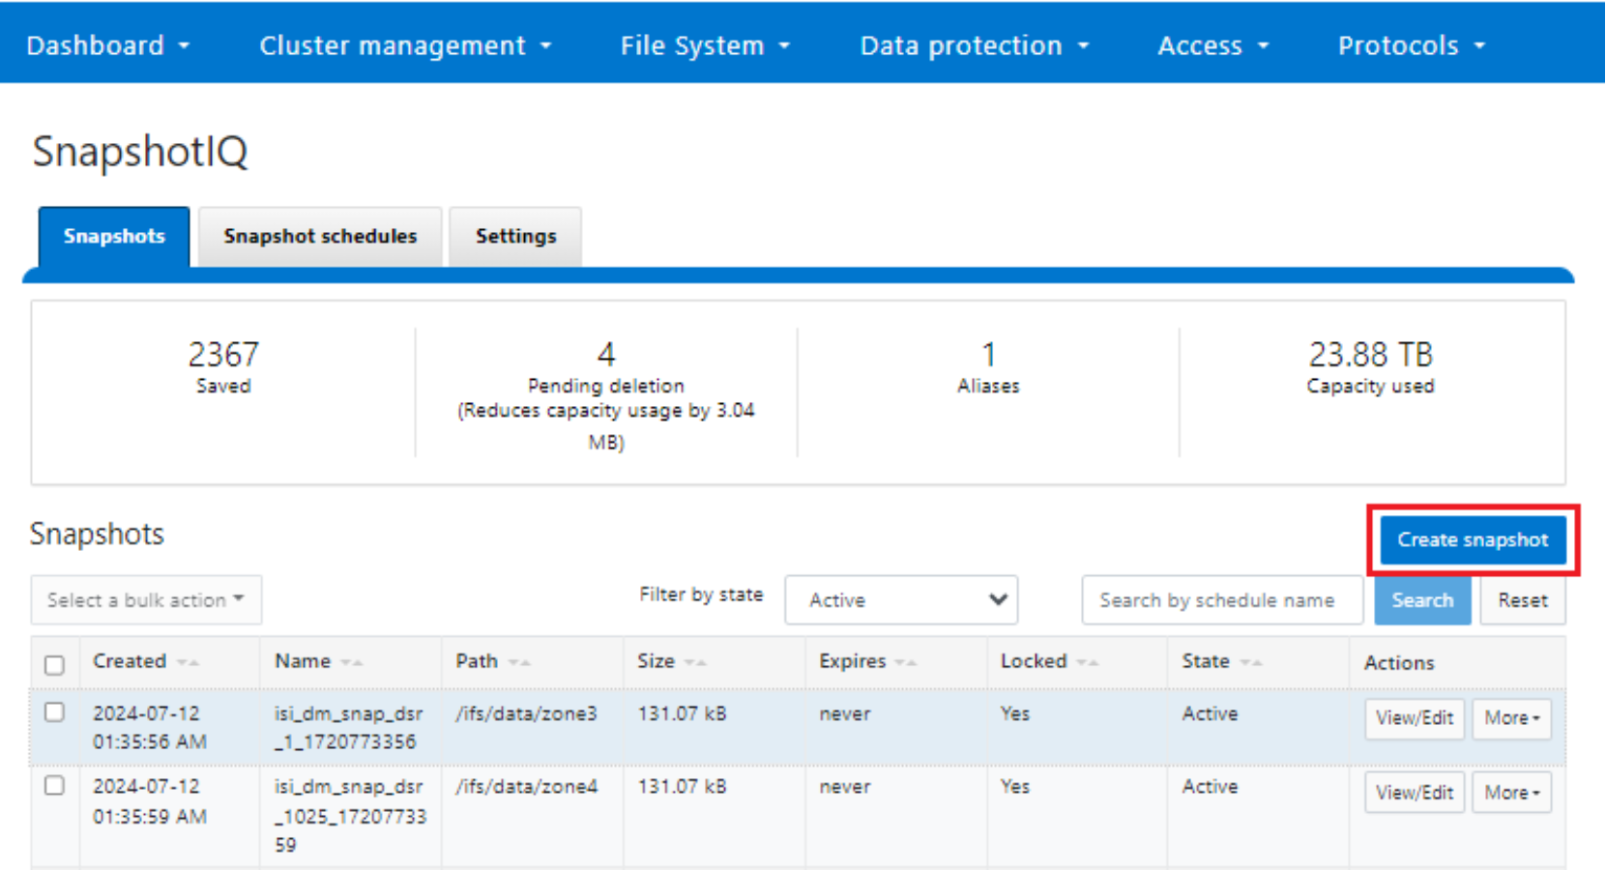Focus the Search by schedule name field
1606x870 pixels.
coord(1222,600)
